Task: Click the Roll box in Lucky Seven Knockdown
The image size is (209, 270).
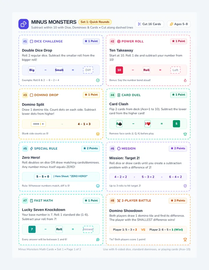Action: [x=59, y=229]
